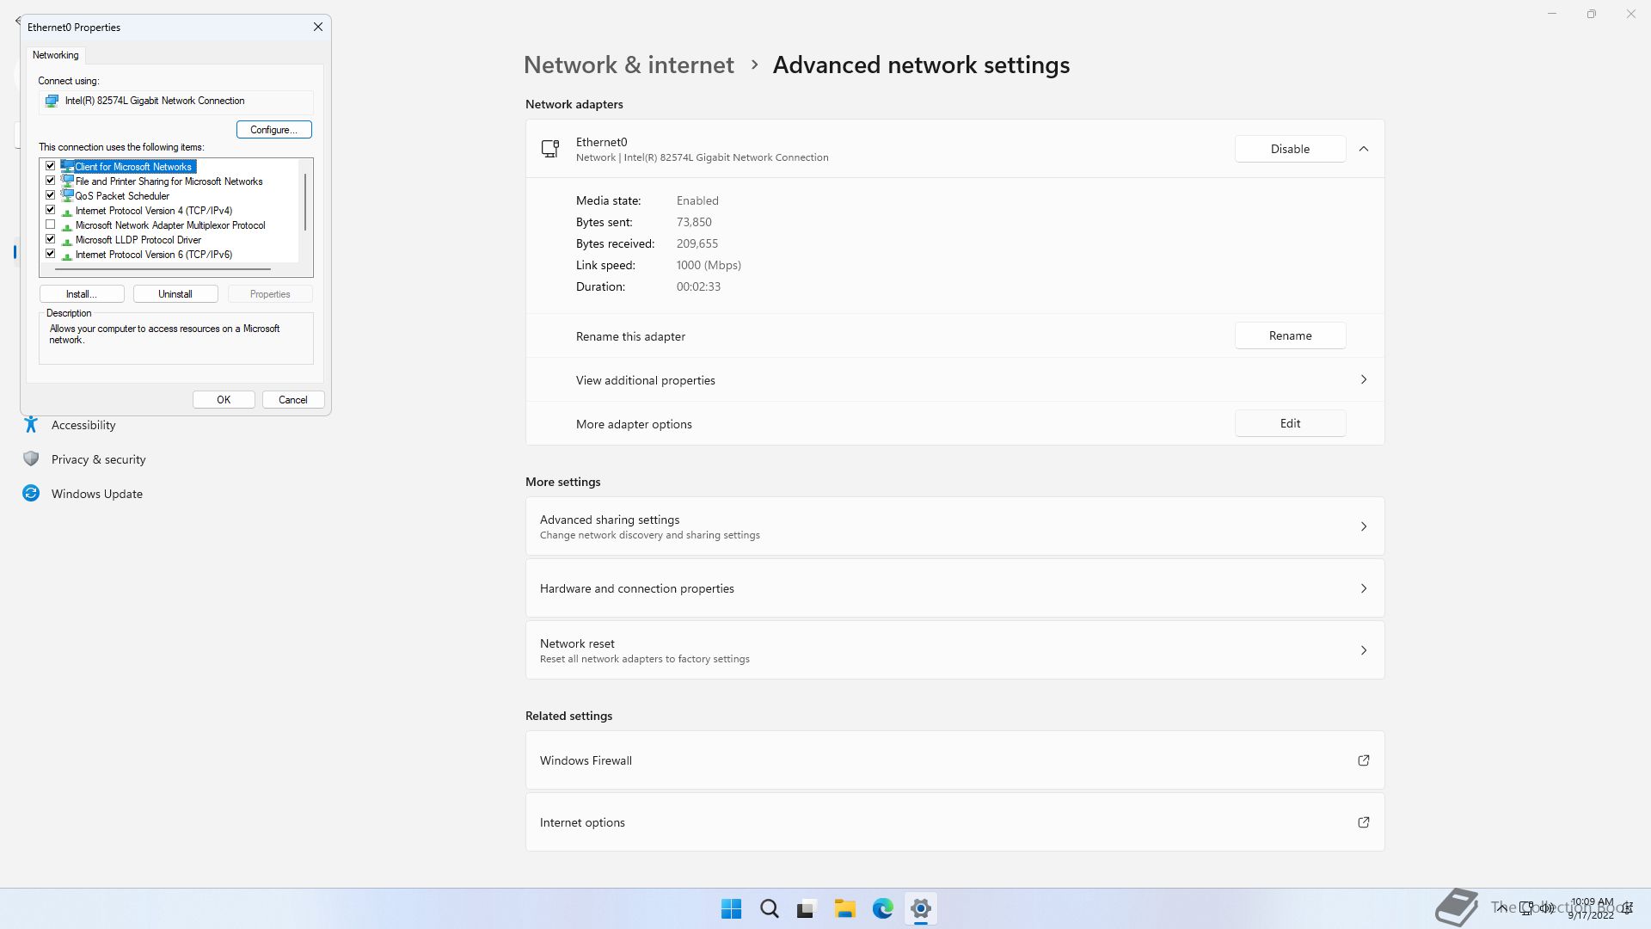The image size is (1651, 929).
Task: Open Windows Firewall external link icon
Action: pos(1364,760)
